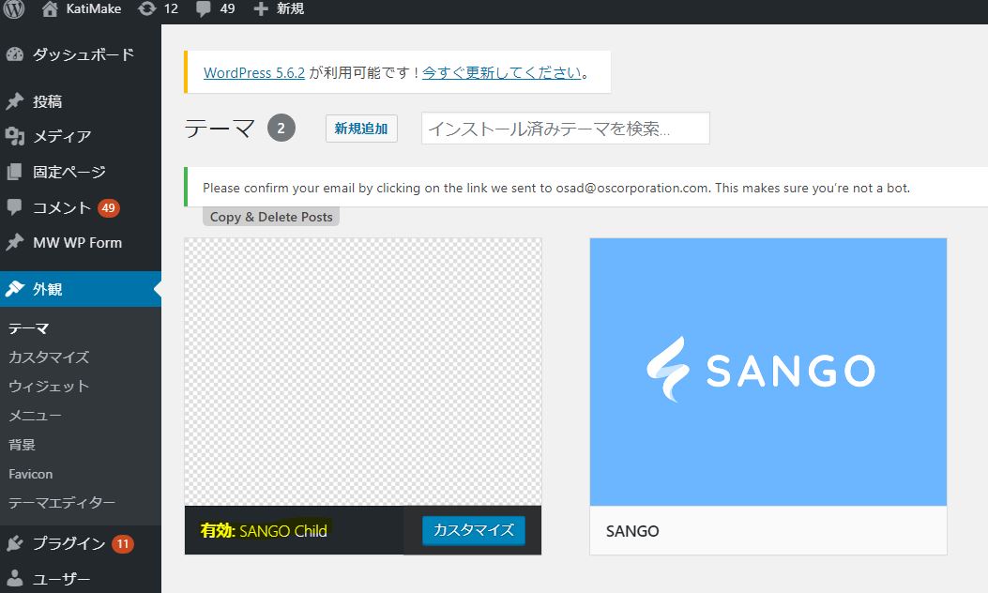Click the 固定ページ pages icon

click(14, 172)
